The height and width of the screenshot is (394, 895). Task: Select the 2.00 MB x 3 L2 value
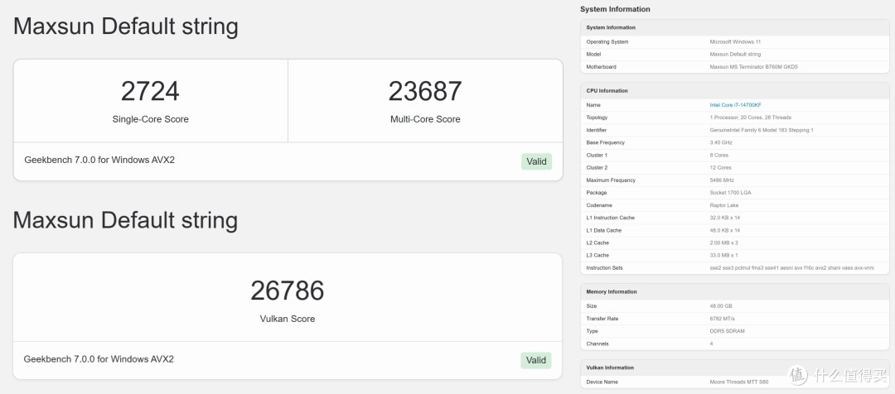click(x=723, y=243)
